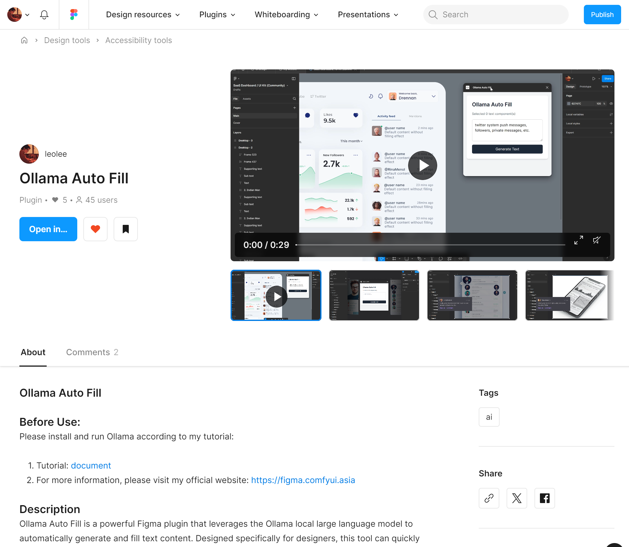Add a page with the Pages plus icon

click(295, 108)
